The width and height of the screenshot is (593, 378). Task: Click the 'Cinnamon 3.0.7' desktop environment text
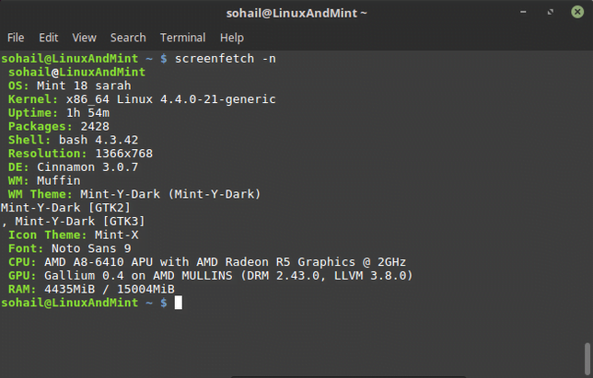[87, 167]
